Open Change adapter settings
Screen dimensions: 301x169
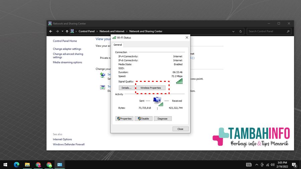[67, 49]
